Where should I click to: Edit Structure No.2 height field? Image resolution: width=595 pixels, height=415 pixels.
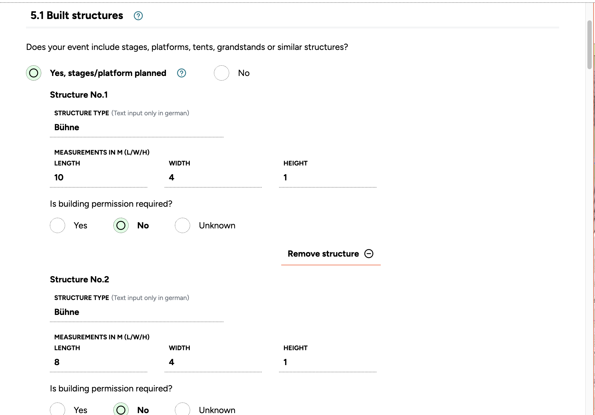pos(327,362)
